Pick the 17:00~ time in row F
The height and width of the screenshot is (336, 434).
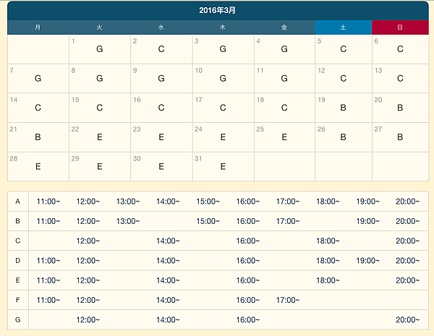coord(288,300)
